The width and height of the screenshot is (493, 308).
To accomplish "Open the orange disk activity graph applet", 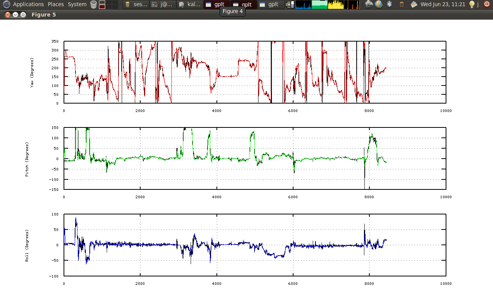I will click(x=352, y=5).
